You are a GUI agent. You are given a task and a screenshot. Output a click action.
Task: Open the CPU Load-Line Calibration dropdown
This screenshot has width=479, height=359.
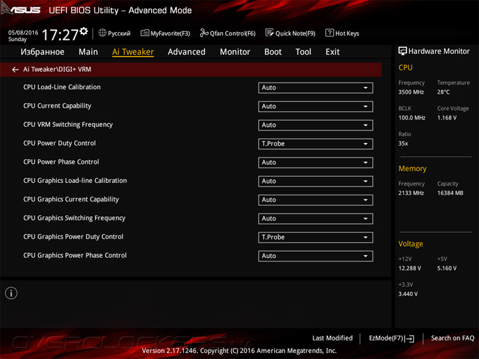pos(315,88)
